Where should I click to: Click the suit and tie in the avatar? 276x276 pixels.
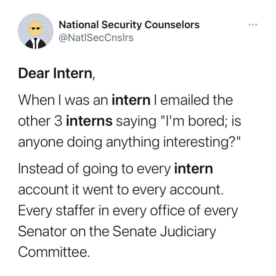click(x=36, y=43)
